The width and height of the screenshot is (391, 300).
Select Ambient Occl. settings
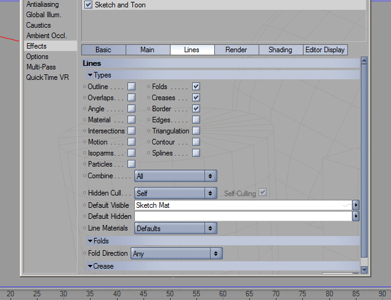coord(47,36)
